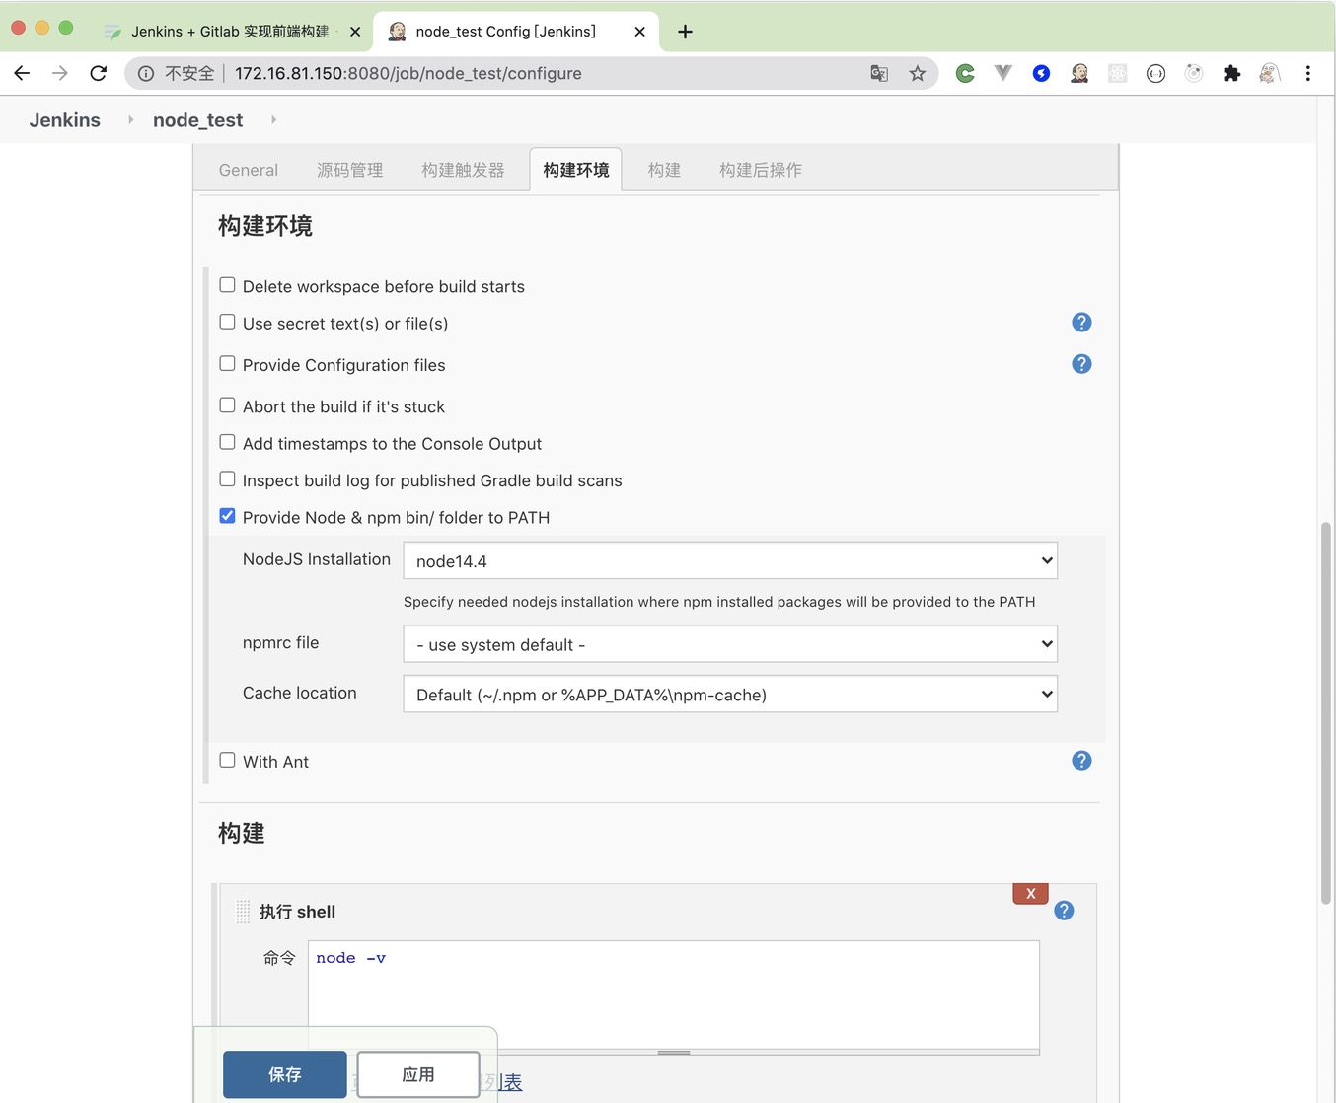Uncheck Provide Node & npm bin/ folder
The height and width of the screenshot is (1103, 1336).
[227, 516]
